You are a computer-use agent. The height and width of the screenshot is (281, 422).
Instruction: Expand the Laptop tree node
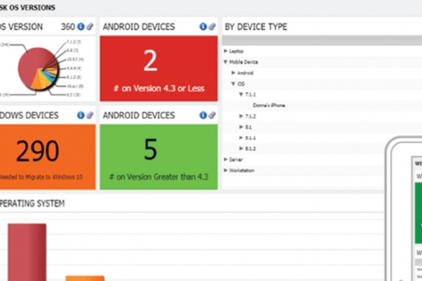[226, 51]
